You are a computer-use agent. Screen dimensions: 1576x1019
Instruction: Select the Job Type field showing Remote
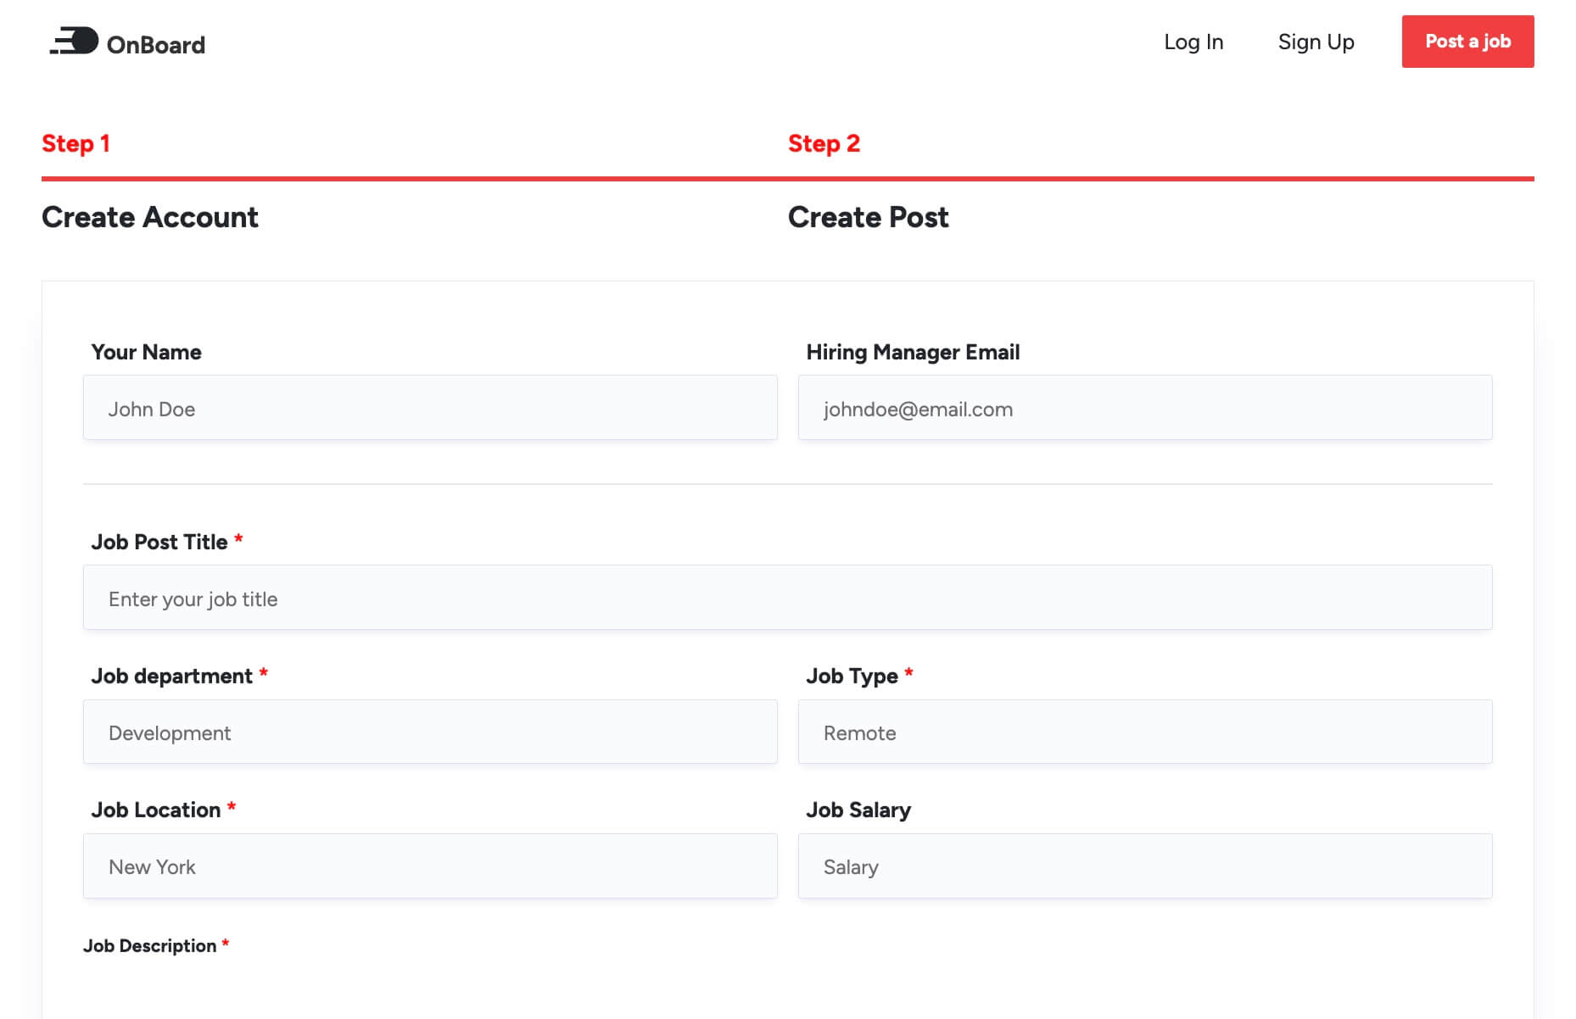[x=1144, y=732]
